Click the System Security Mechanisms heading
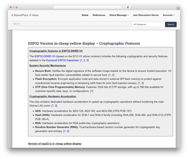188x159 pixels. [48, 65]
